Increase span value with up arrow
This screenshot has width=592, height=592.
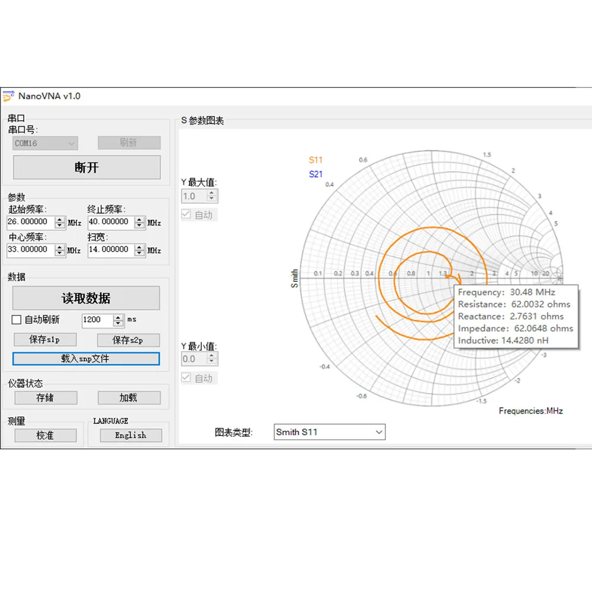[x=139, y=247]
